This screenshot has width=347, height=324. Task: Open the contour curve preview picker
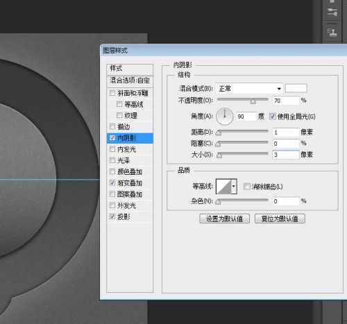[x=223, y=187]
